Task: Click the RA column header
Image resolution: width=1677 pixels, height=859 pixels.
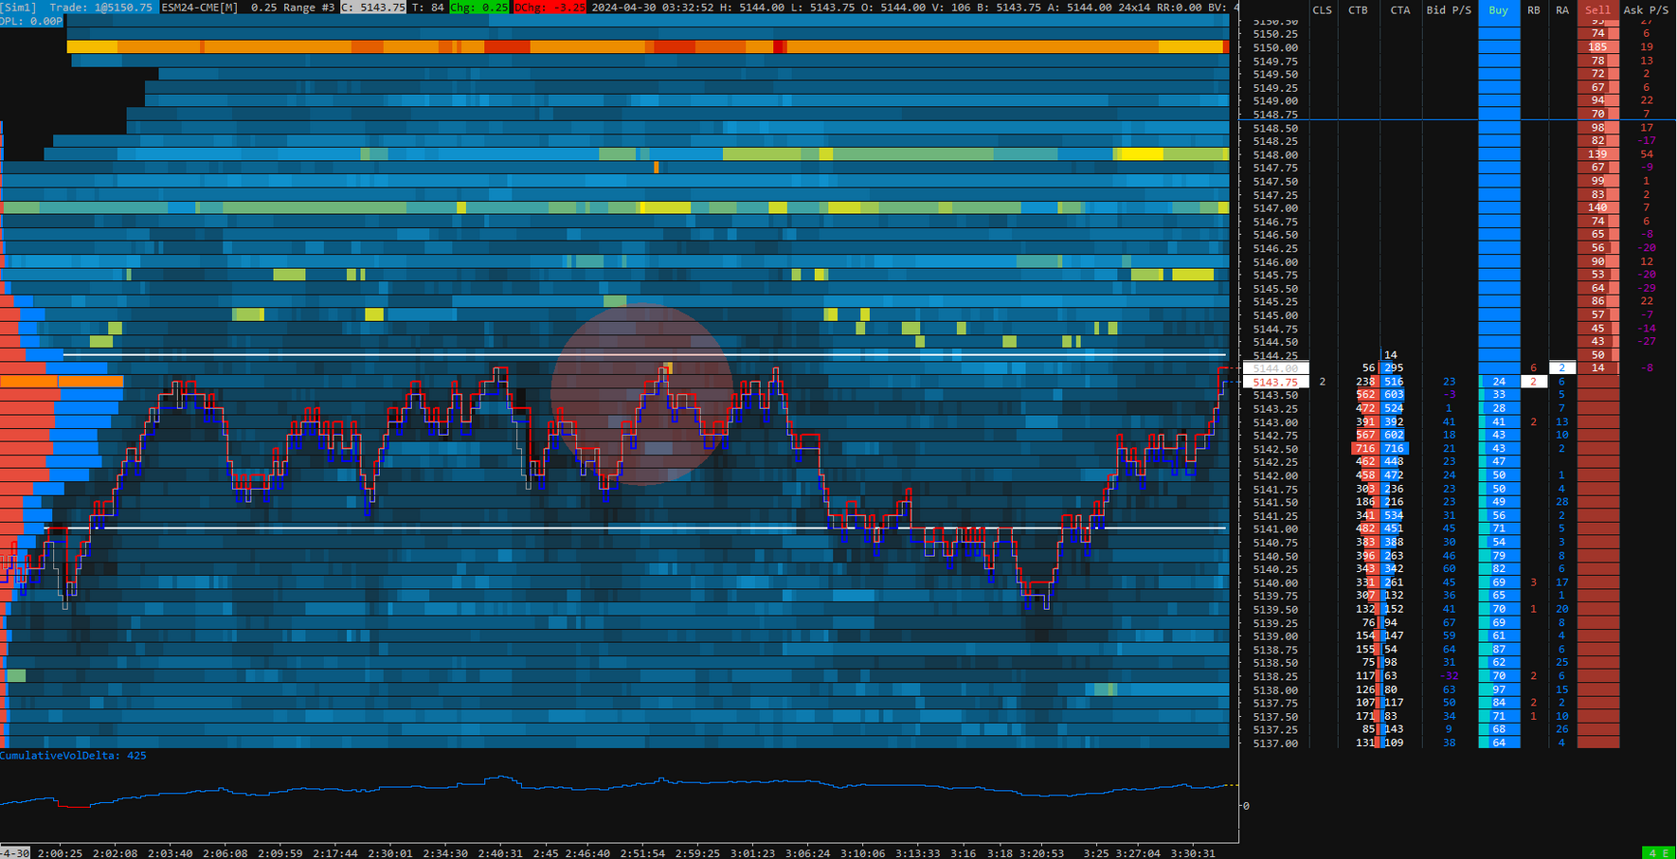Action: (1563, 9)
